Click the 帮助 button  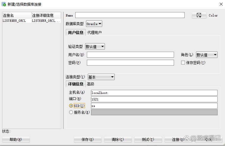pos(16,139)
